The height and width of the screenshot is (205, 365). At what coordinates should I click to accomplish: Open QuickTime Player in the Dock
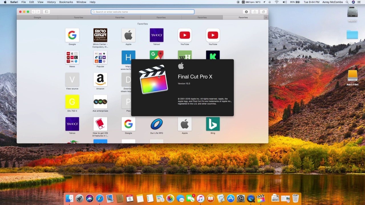pos(251,198)
